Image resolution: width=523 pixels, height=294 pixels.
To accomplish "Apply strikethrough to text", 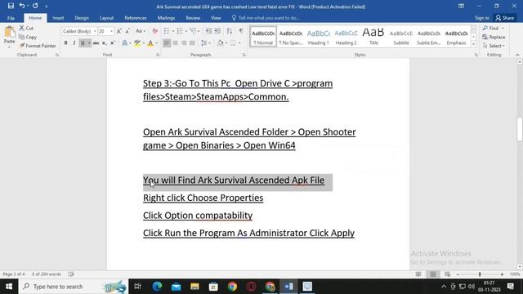I will coord(96,43).
